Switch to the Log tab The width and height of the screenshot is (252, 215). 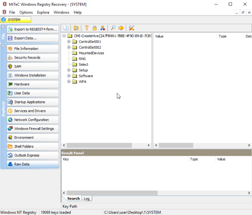pyautogui.click(x=87, y=198)
